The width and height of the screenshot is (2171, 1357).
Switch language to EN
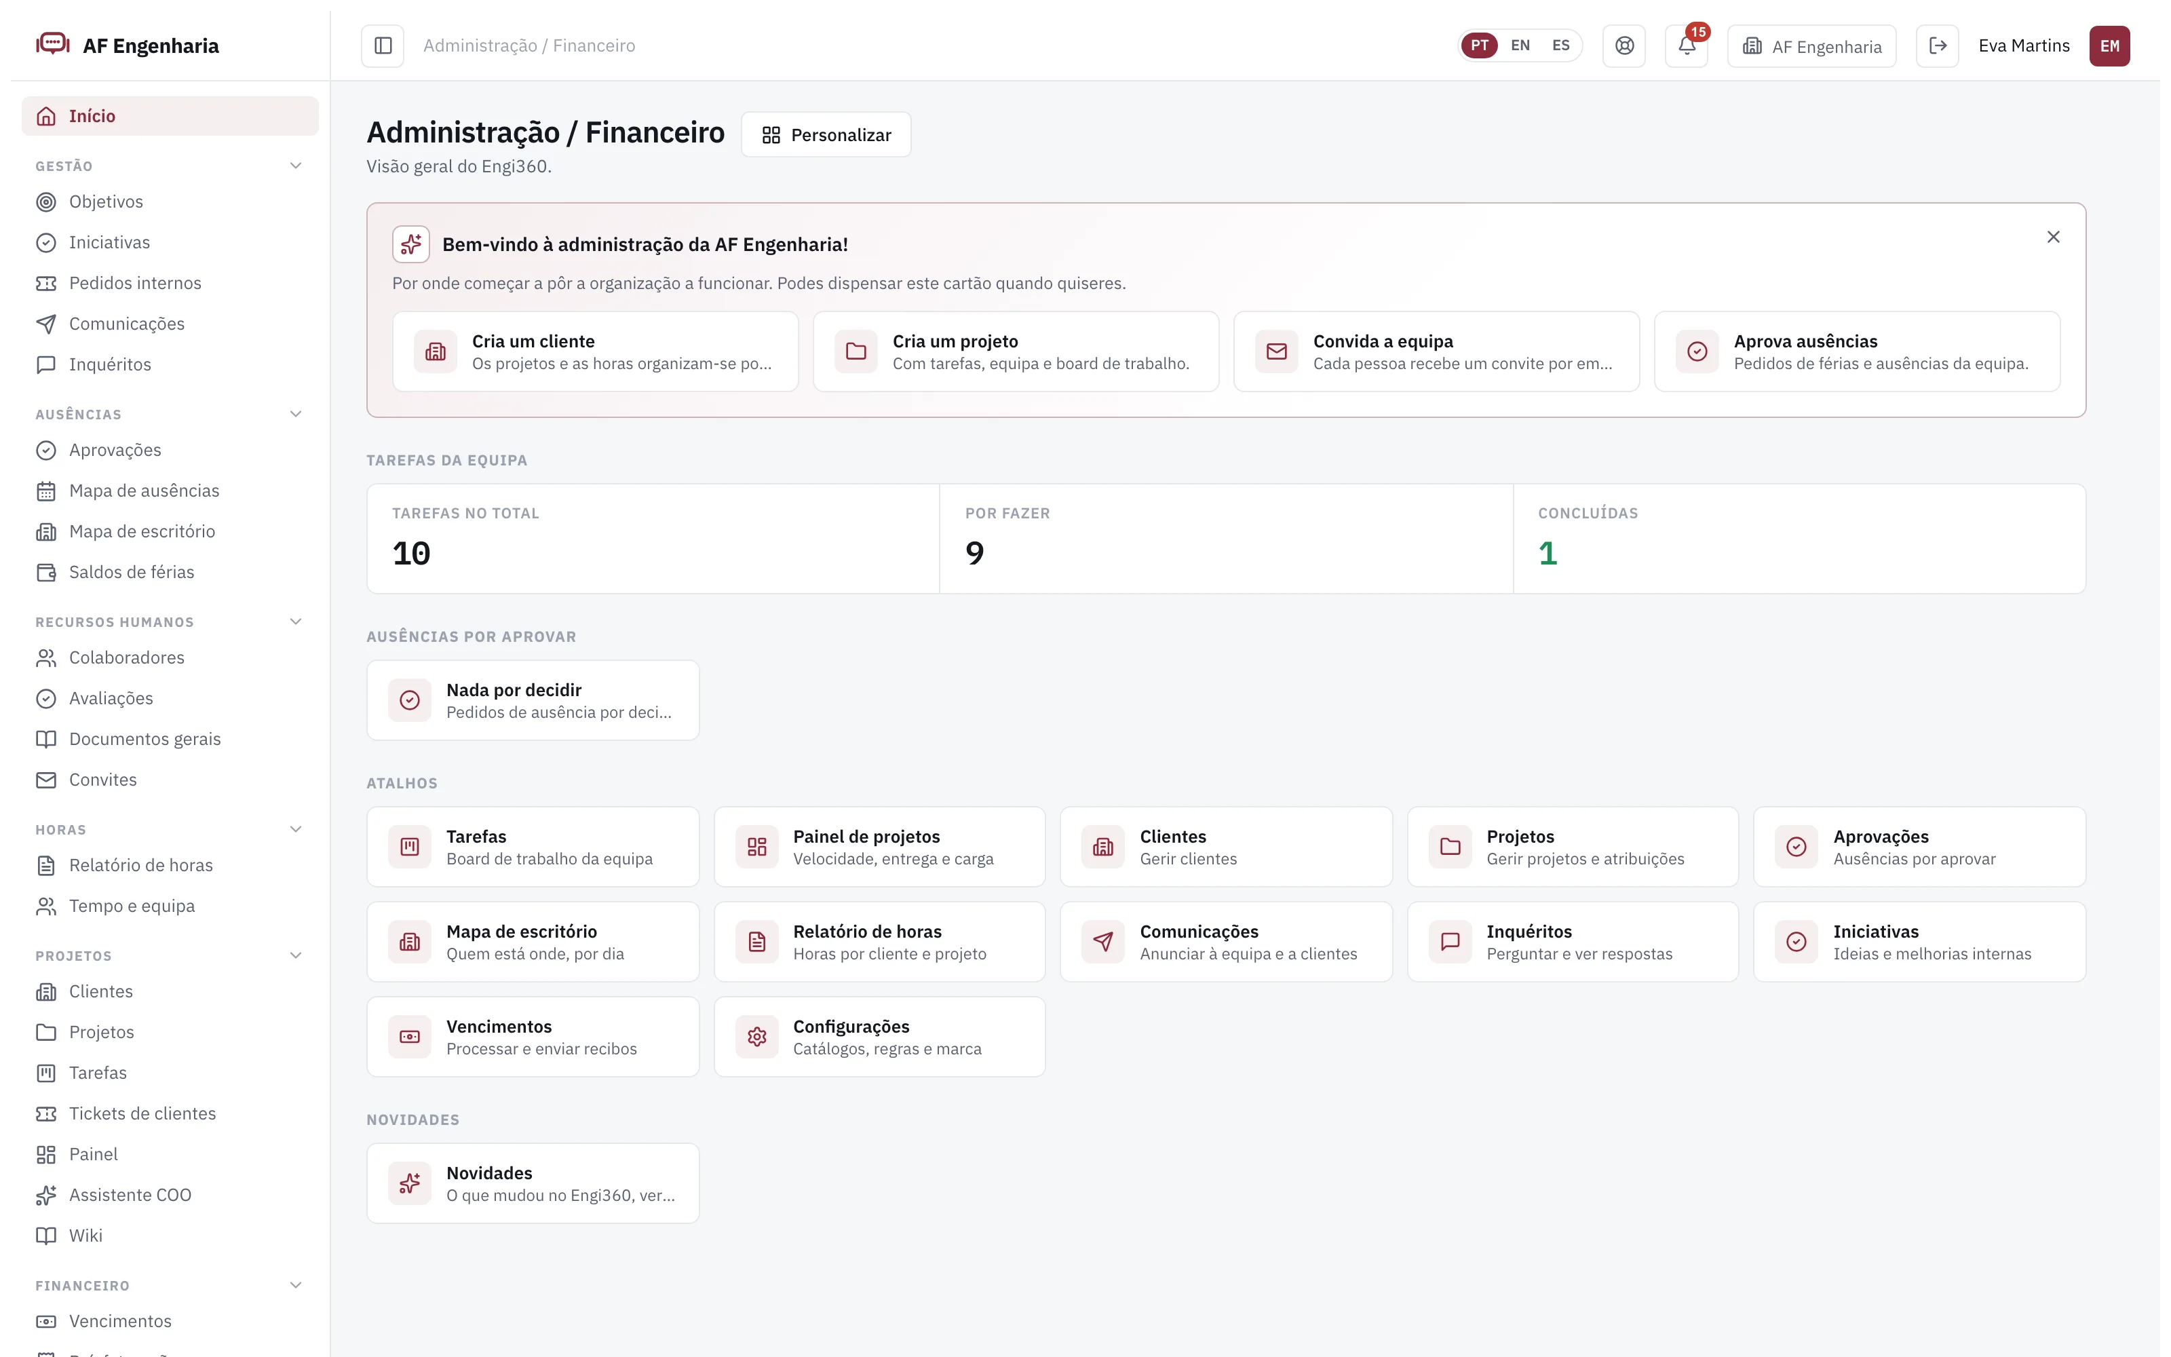coord(1520,45)
